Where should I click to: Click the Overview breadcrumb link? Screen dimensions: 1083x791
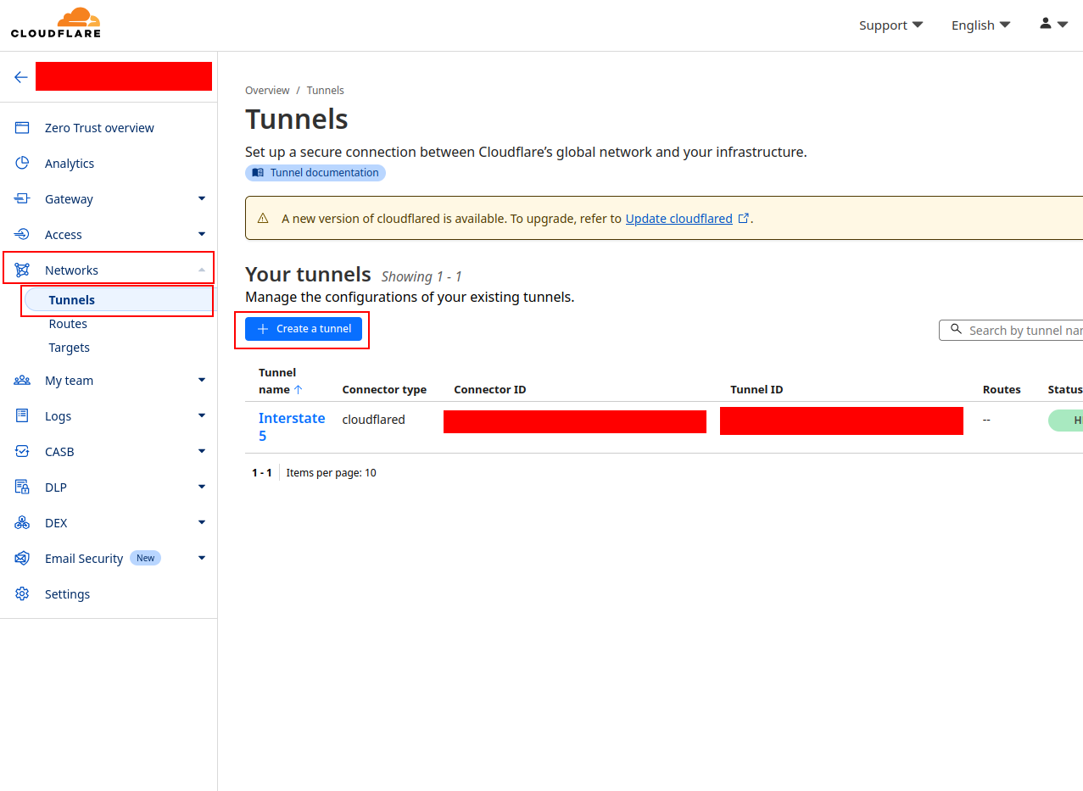click(267, 91)
